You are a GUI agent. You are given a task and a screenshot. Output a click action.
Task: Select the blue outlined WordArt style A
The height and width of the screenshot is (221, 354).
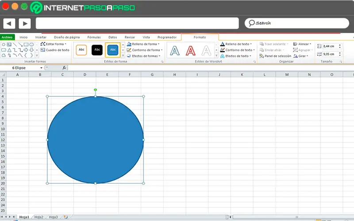click(x=175, y=51)
